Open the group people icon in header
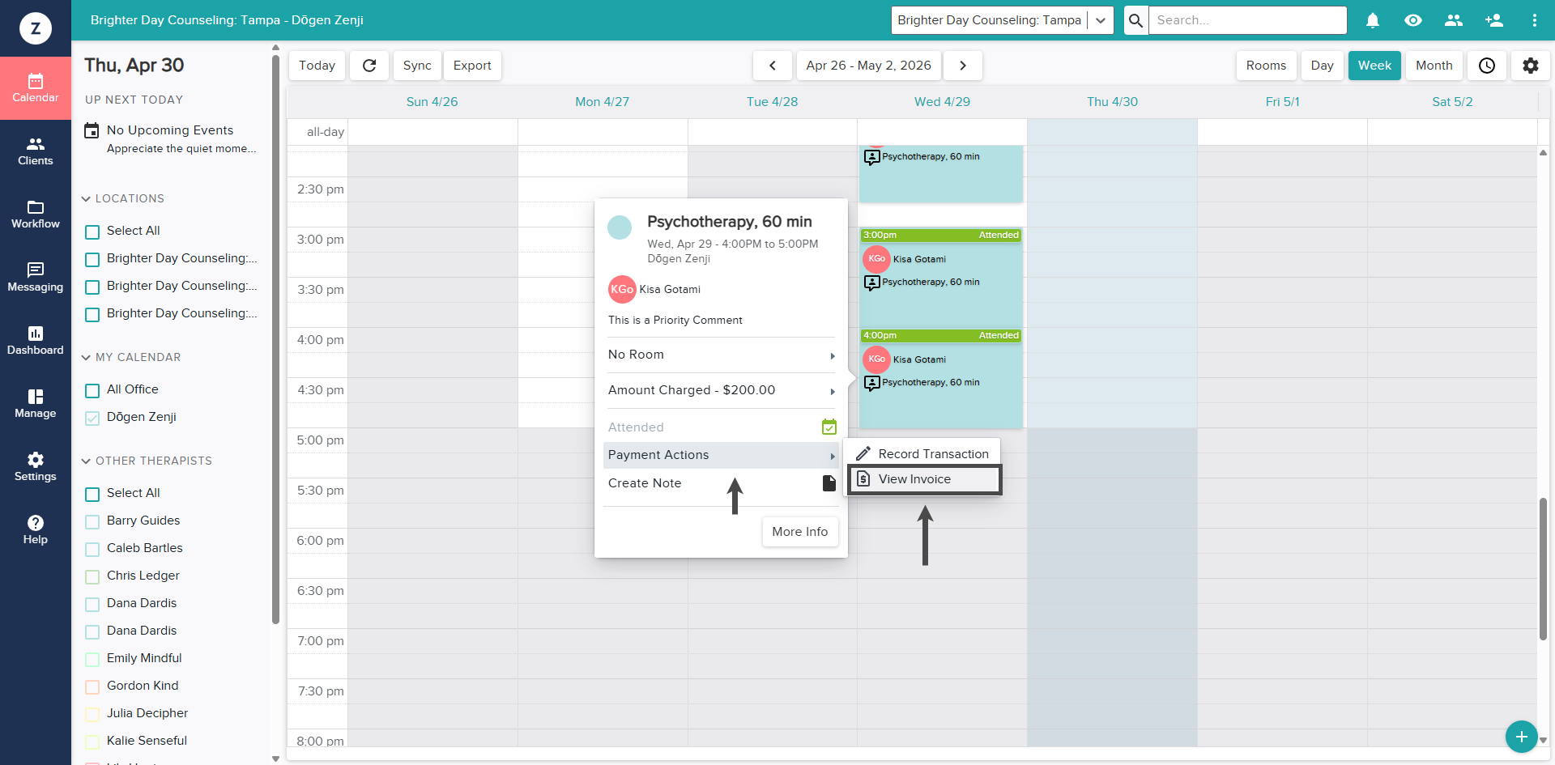1555x765 pixels. (x=1454, y=20)
